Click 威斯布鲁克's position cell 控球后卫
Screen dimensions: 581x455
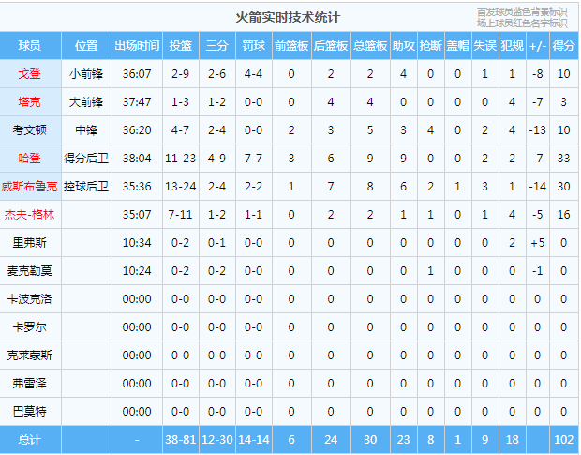[86, 186]
